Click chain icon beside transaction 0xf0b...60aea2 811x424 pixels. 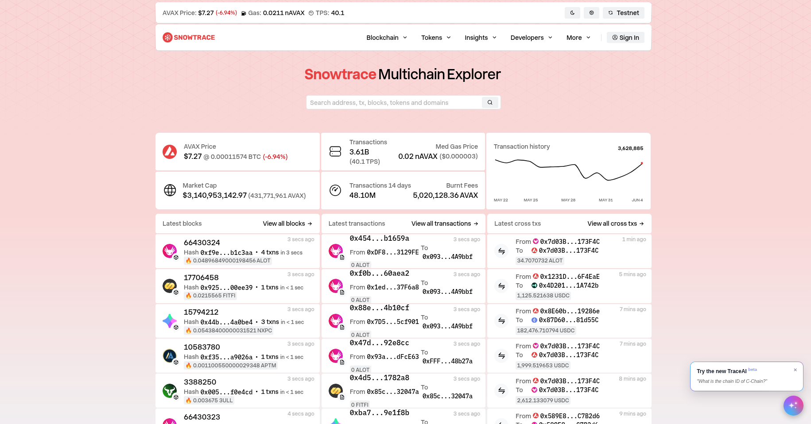336,286
